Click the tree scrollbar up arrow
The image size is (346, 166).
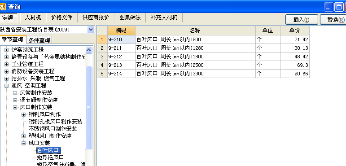[x=89, y=50]
